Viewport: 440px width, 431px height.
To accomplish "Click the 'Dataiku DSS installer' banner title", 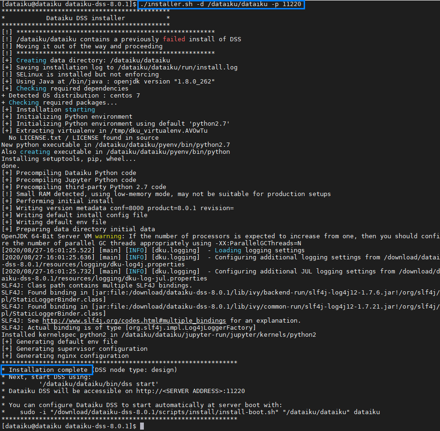I will (86, 18).
